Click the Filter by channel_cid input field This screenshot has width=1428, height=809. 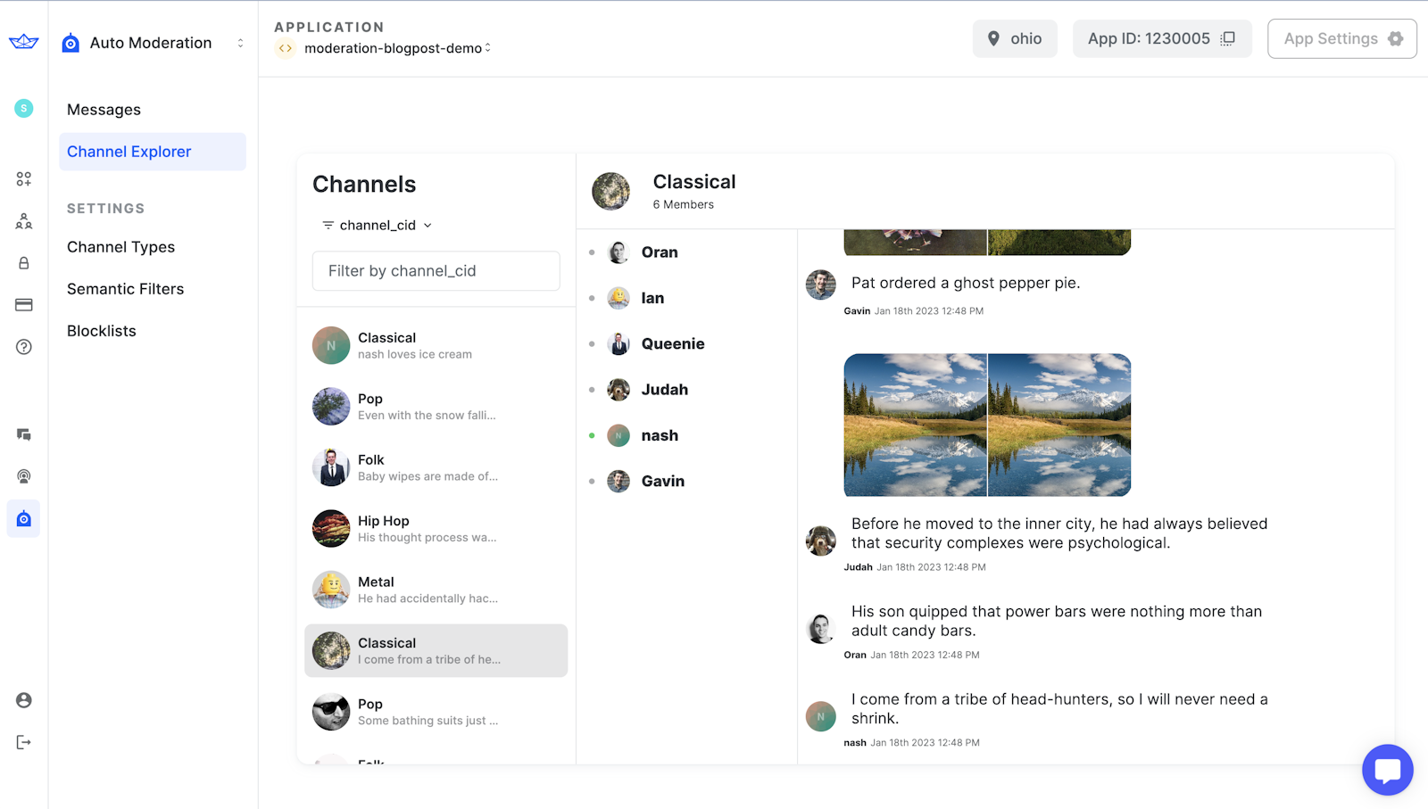[436, 271]
